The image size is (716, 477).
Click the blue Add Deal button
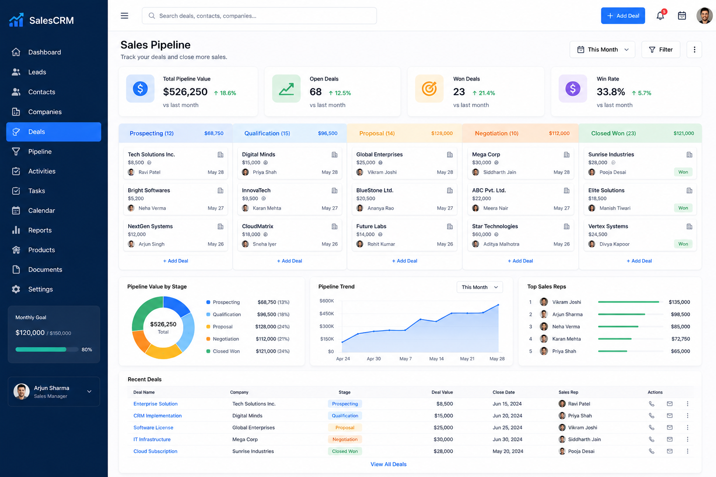623,15
